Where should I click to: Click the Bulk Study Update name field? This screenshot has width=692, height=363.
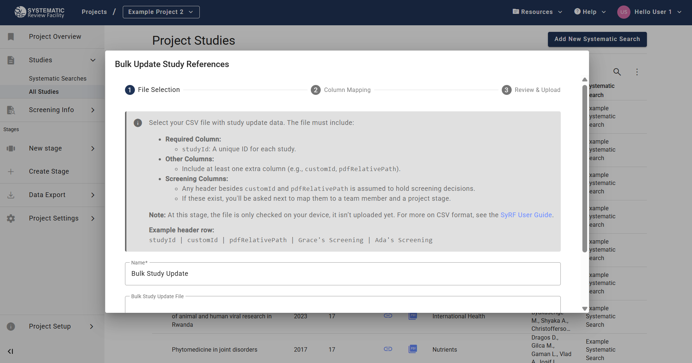342,274
